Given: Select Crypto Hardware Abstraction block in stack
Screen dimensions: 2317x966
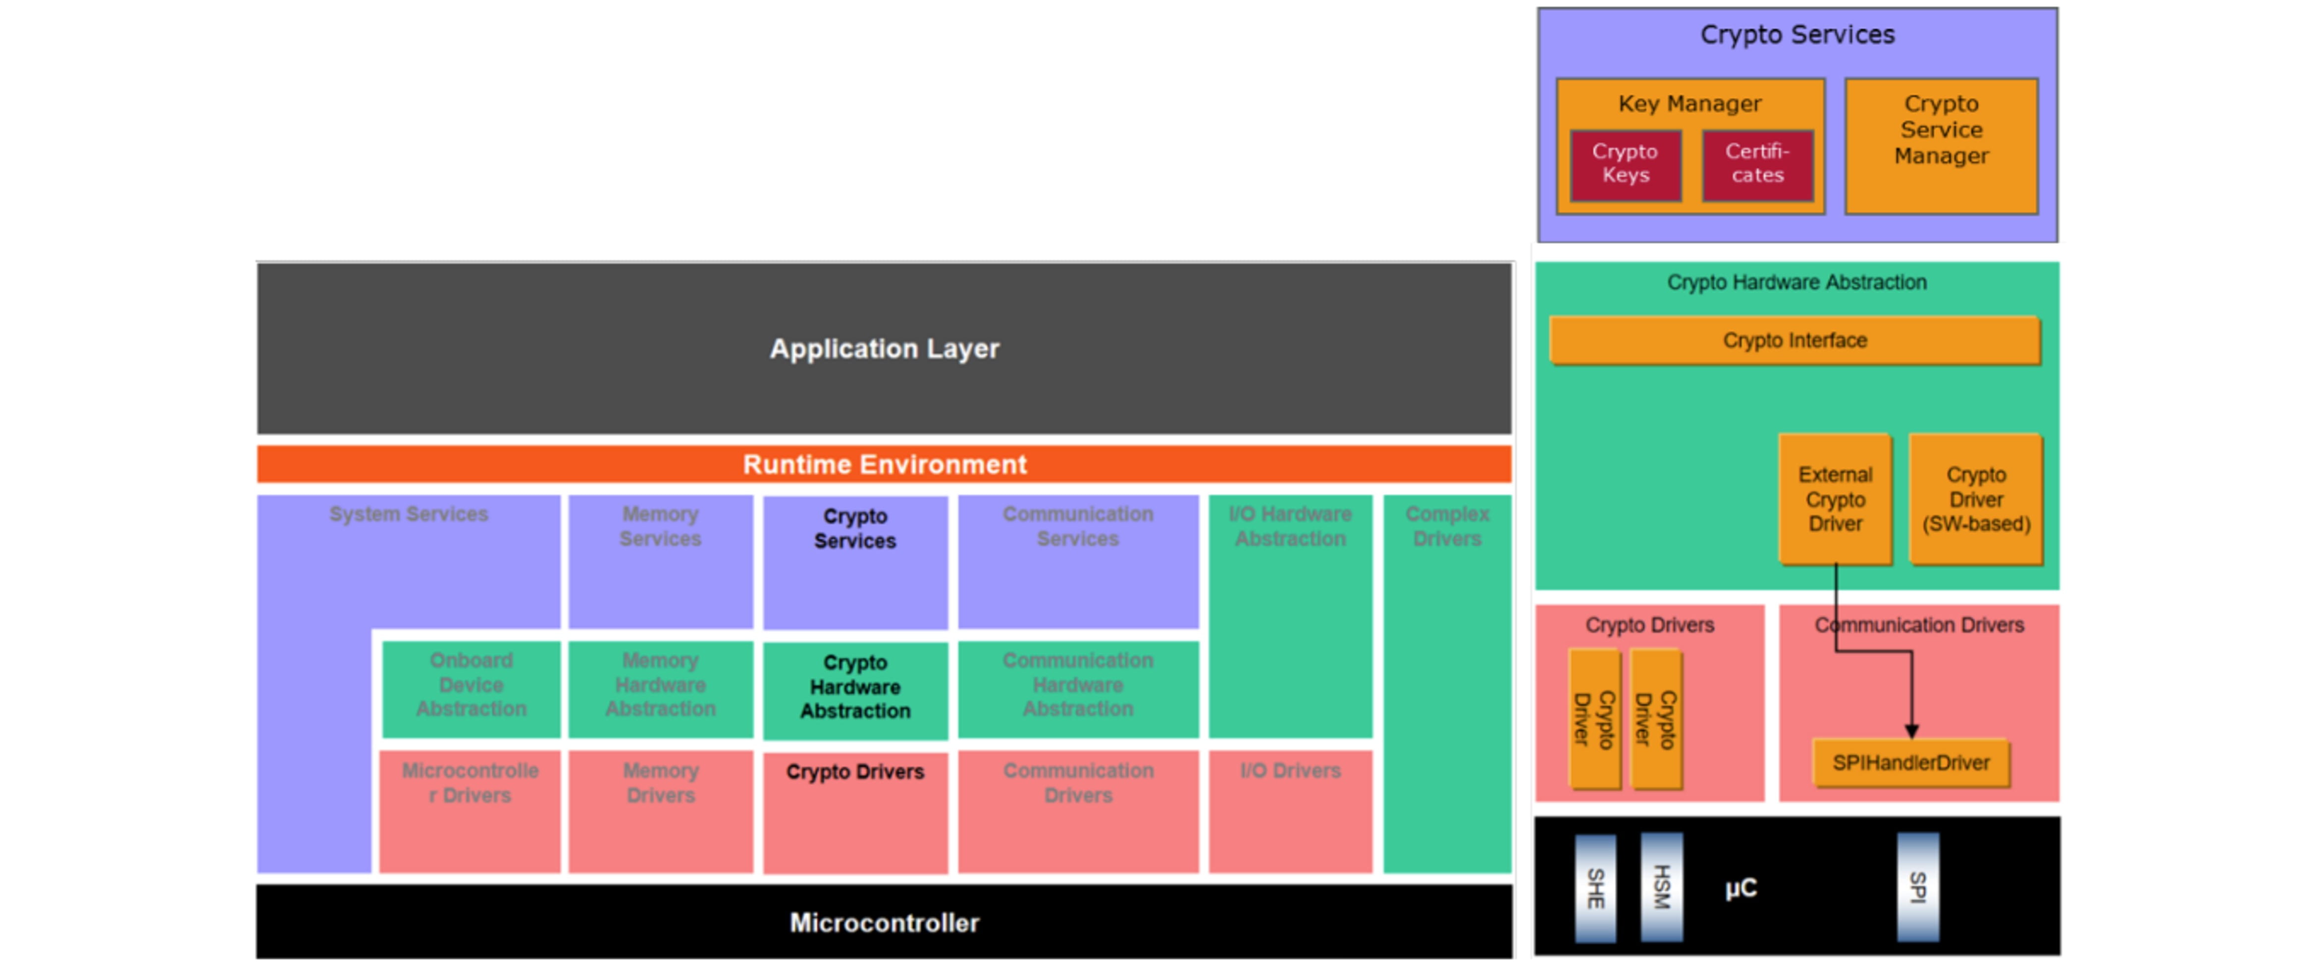Looking at the screenshot, I should coord(854,691).
